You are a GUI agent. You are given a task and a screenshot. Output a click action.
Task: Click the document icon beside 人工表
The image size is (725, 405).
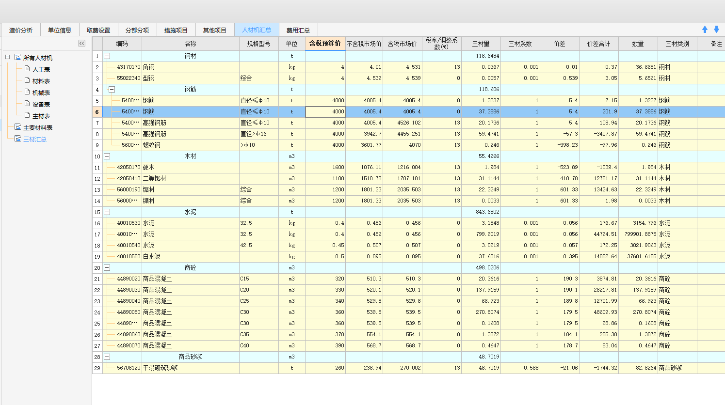click(27, 69)
